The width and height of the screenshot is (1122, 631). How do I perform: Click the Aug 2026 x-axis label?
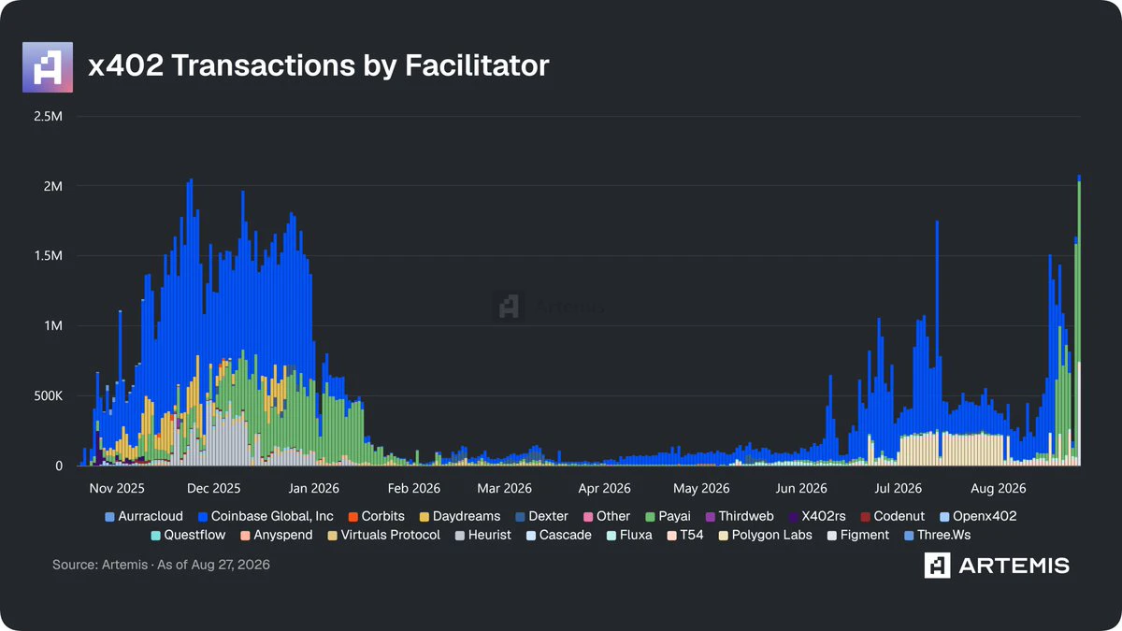coord(999,488)
